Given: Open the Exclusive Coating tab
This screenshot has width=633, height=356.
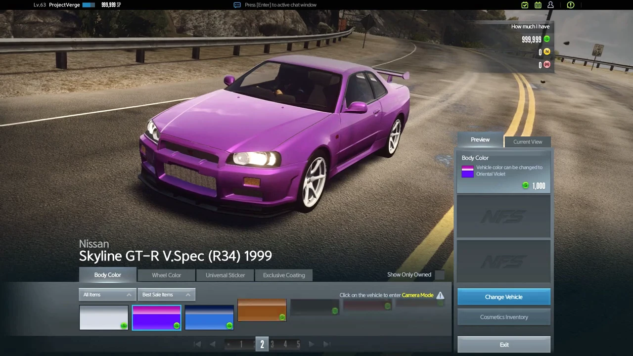Looking at the screenshot, I should point(284,275).
